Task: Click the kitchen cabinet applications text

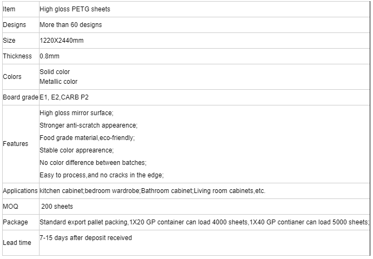Action: point(153,191)
